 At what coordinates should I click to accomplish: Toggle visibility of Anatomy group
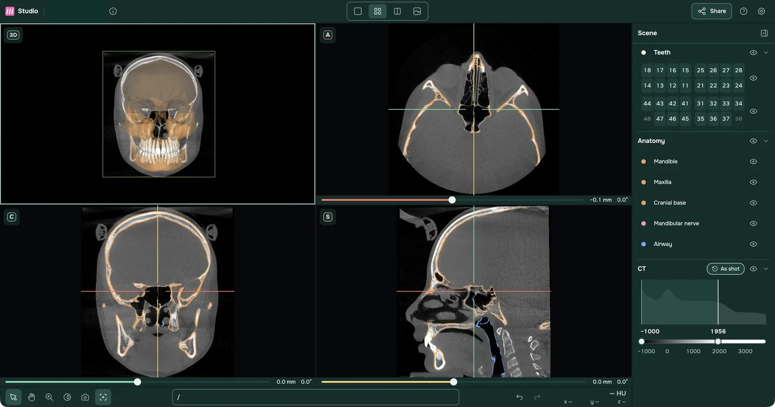[x=753, y=141]
